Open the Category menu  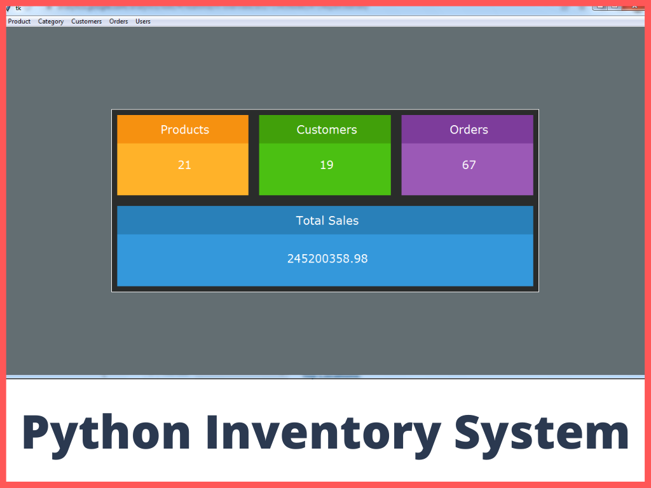click(x=50, y=21)
